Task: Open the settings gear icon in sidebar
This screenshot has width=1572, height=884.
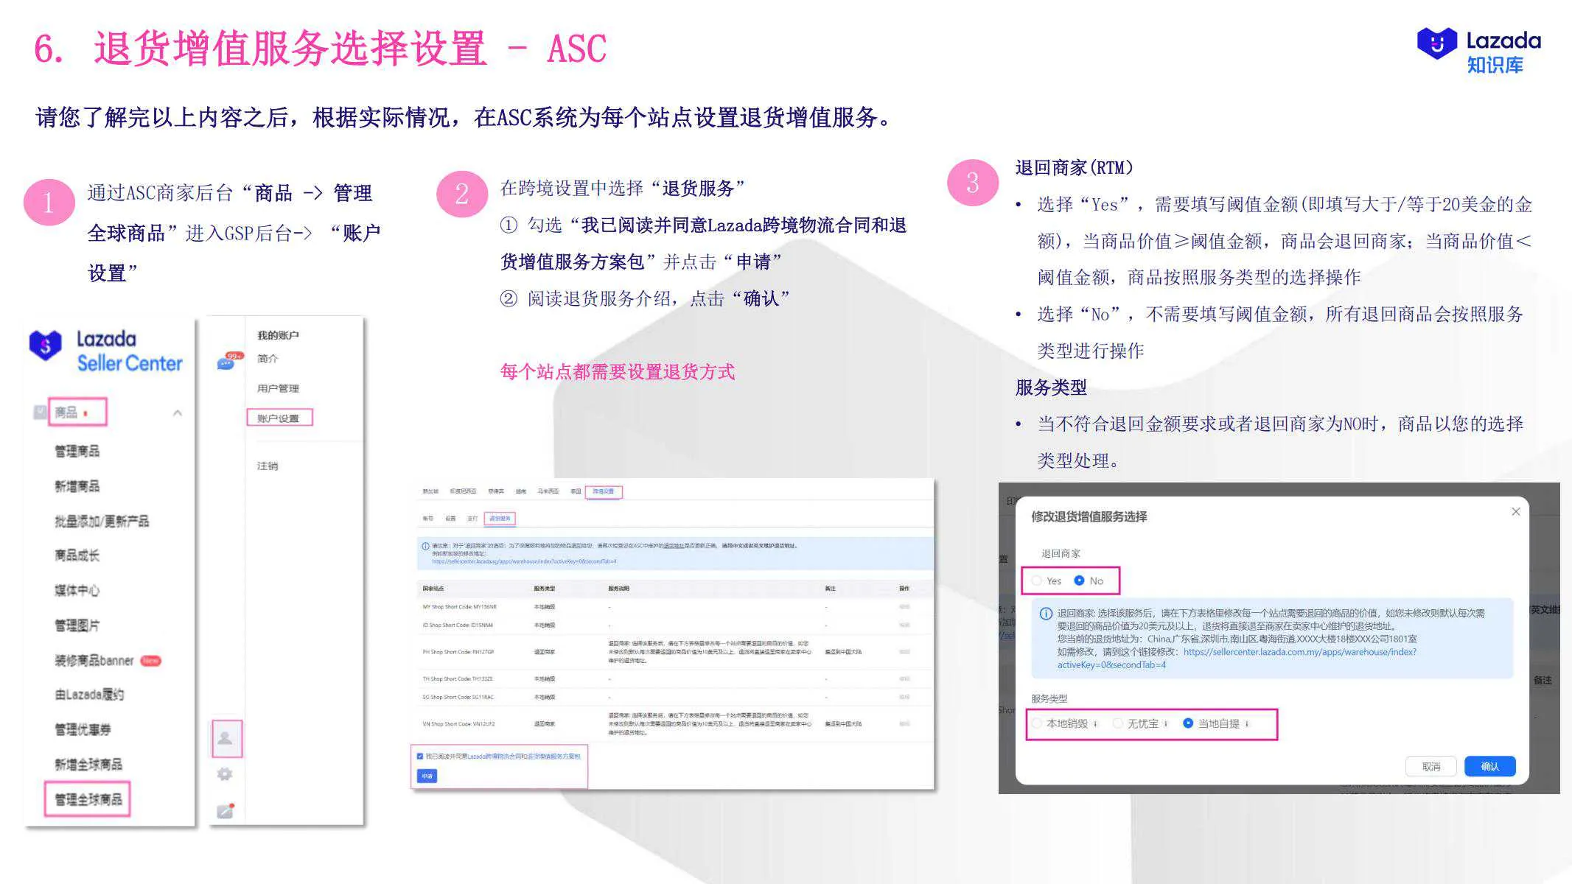Action: (225, 773)
